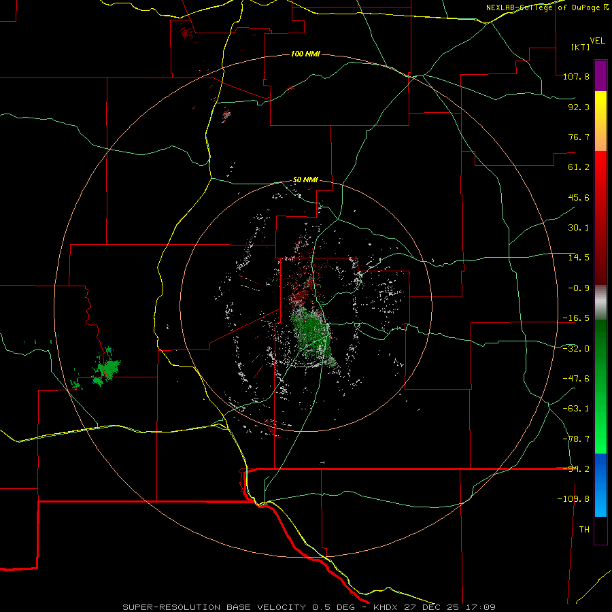
Task: Click the yellow-orange segment of the color bar
Action: (x=600, y=121)
